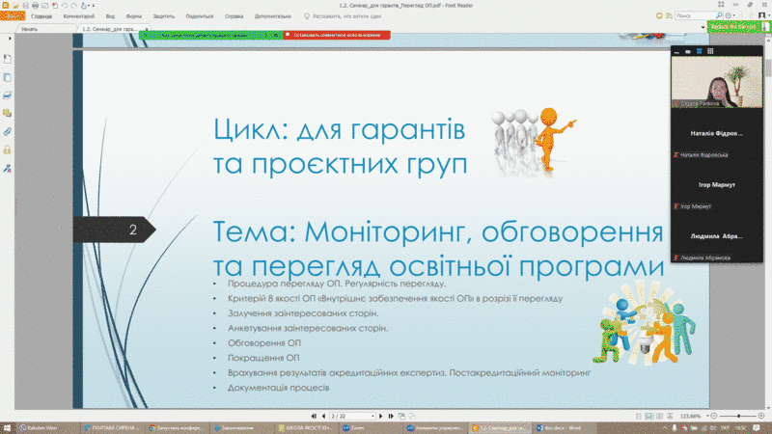The width and height of the screenshot is (772, 434).
Task: Adjust the zoom level slider handle
Action: point(738,417)
